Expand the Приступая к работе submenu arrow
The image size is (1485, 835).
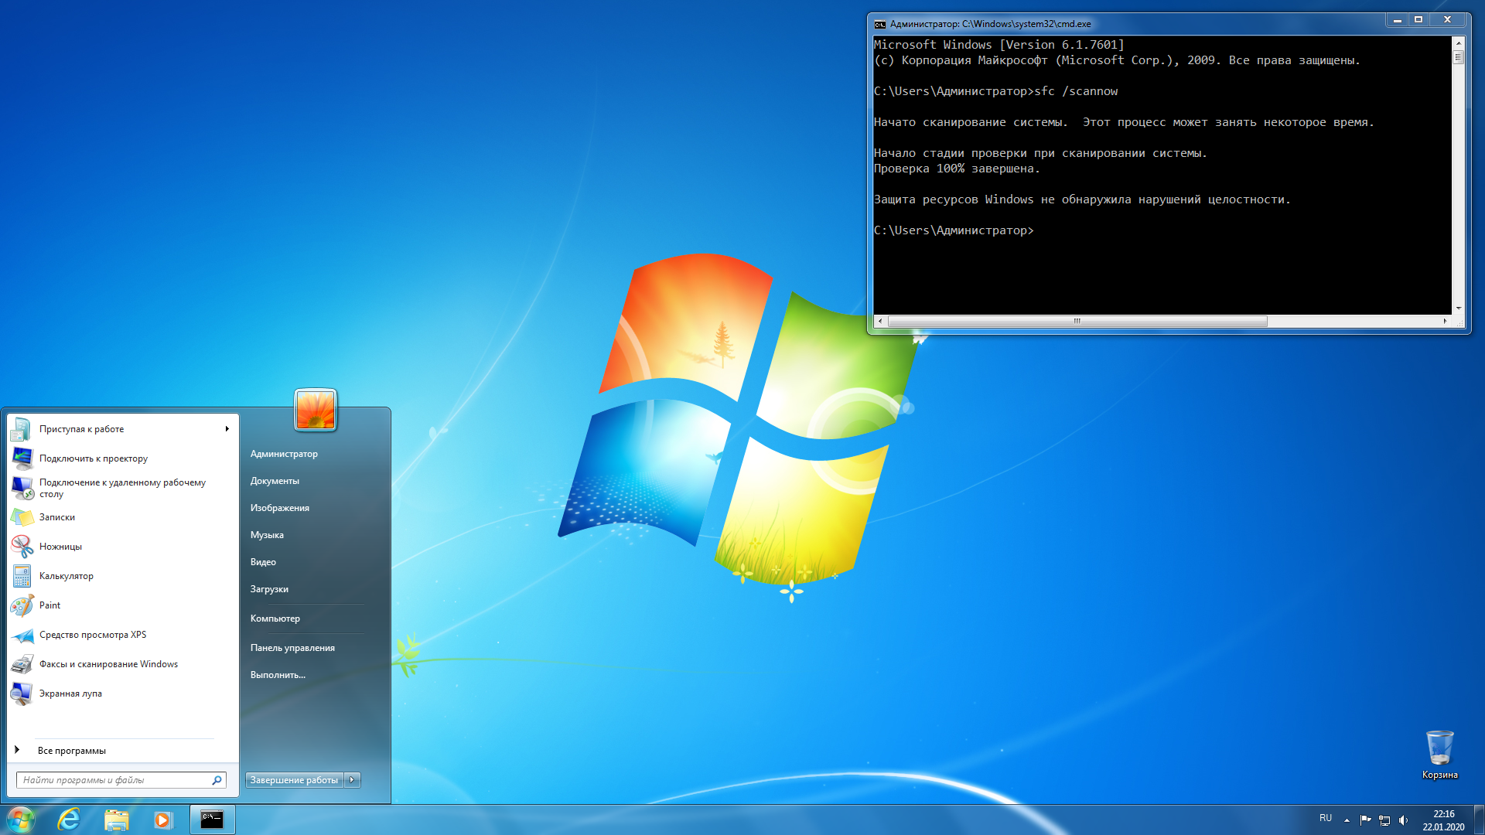[227, 429]
